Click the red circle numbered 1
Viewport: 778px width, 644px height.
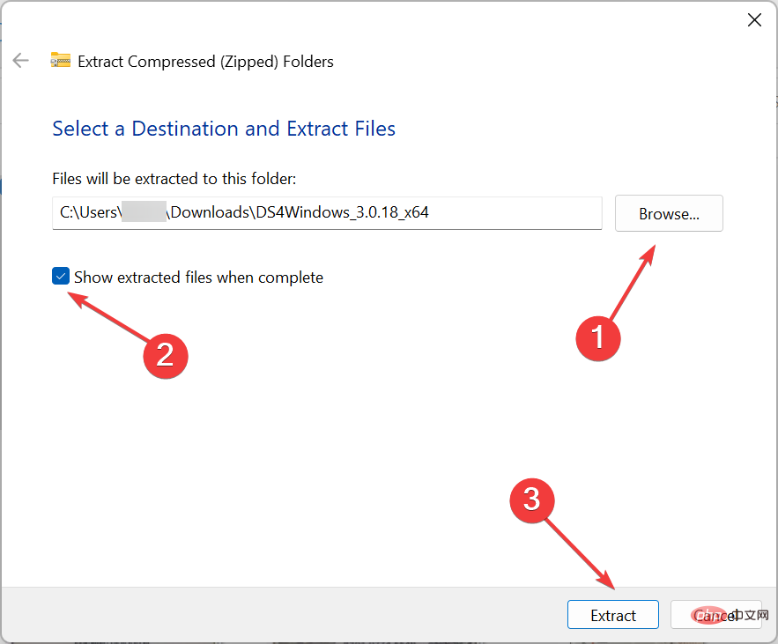[598, 337]
